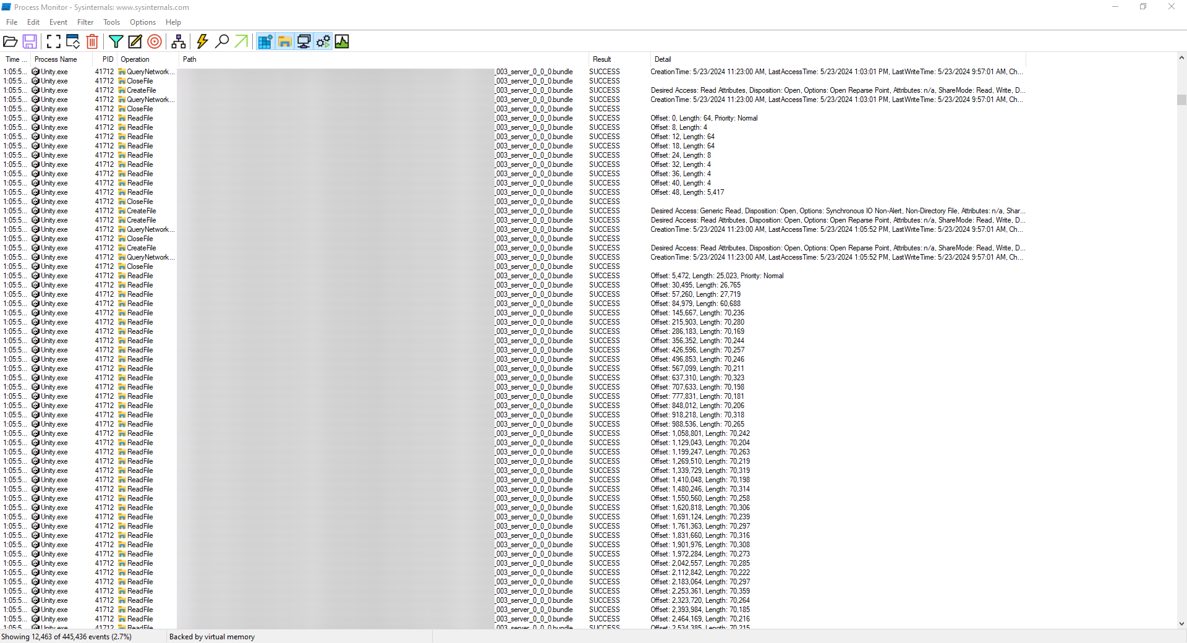Toggle showing file system activity
This screenshot has width=1187, height=643.
click(x=284, y=41)
